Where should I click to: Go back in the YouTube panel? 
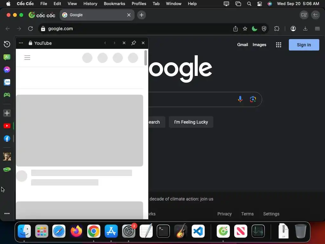coord(105,43)
